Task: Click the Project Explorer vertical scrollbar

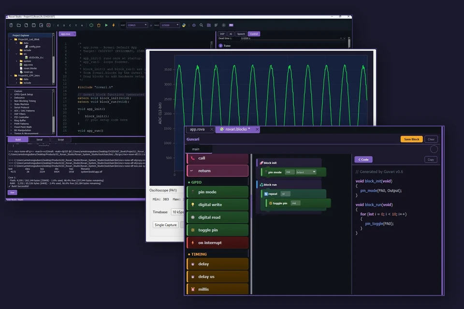Action: point(53,59)
